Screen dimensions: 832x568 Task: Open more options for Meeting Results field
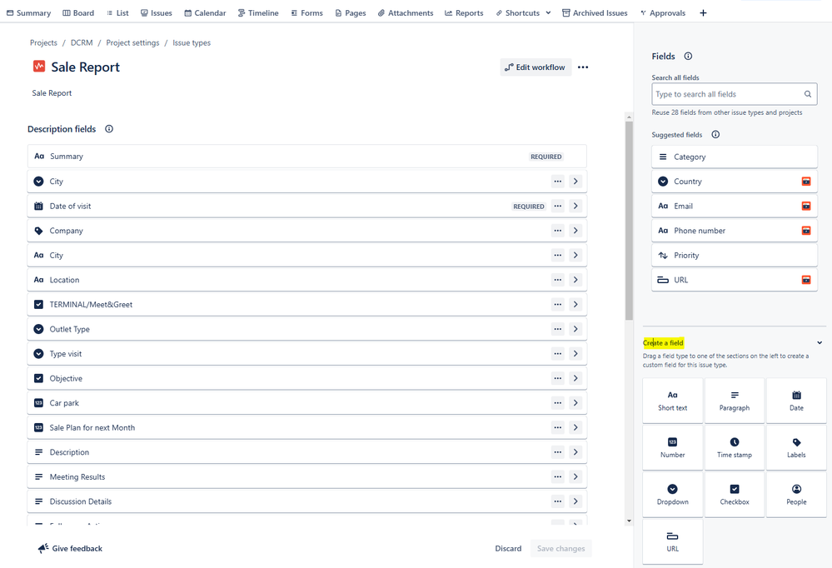click(558, 476)
